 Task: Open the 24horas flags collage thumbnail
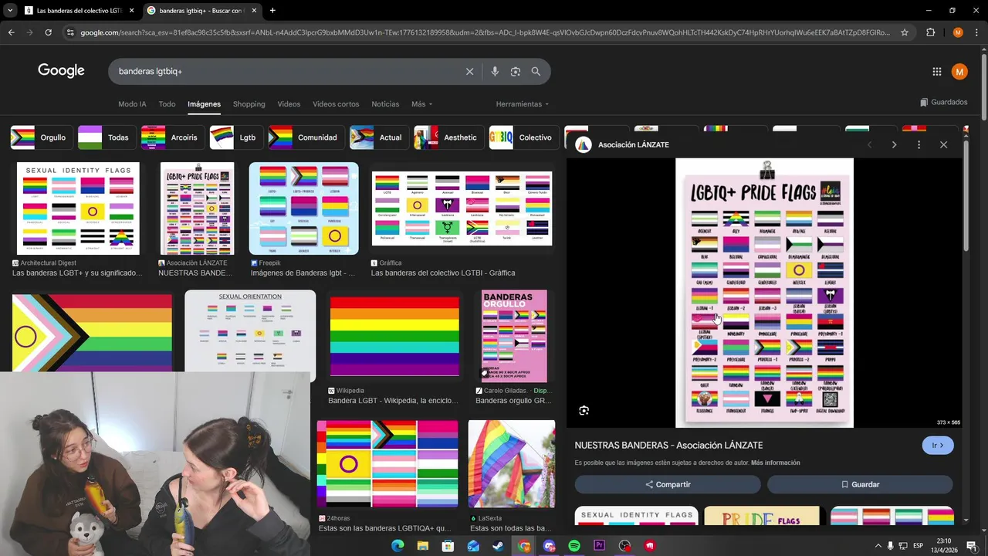pyautogui.click(x=387, y=463)
